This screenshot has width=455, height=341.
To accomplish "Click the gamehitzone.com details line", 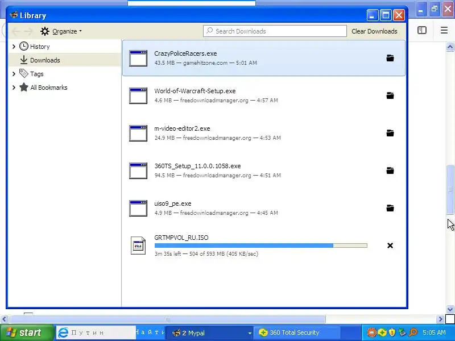I will click(205, 63).
